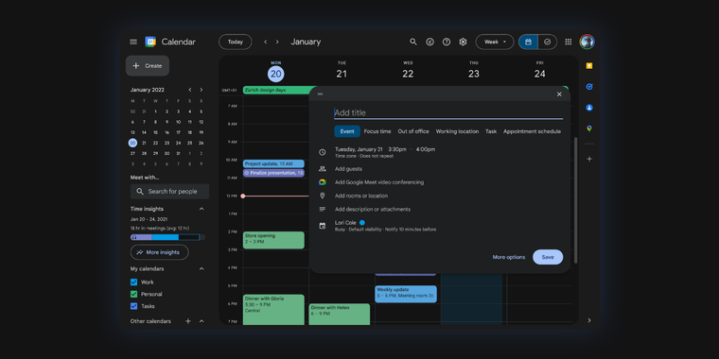
Task: Click the Create button
Action: click(x=148, y=66)
